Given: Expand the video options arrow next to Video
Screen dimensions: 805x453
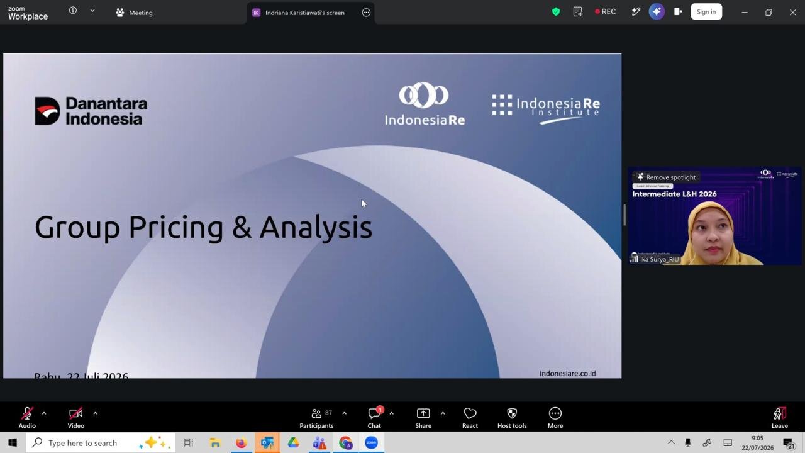Looking at the screenshot, I should (95, 413).
